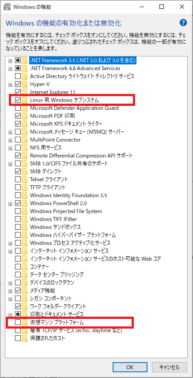Viewport: 193px width, 378px height.
Task: Check データ センター ブリッジング checkbox
Action: [x=18, y=275]
